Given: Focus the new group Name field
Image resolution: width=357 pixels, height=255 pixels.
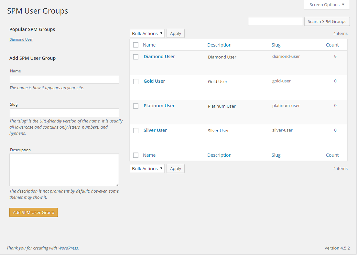Looking at the screenshot, I should point(64,80).
